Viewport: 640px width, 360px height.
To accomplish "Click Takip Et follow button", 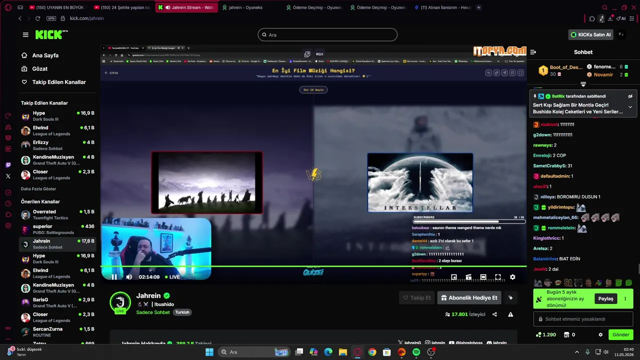I will (x=417, y=298).
